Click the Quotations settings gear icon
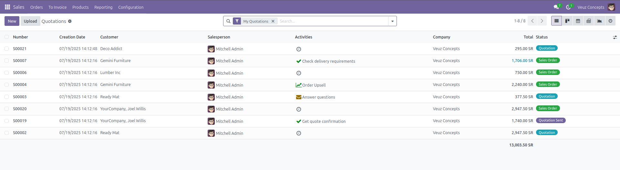Screen dimensions: 620x170 point(70,21)
